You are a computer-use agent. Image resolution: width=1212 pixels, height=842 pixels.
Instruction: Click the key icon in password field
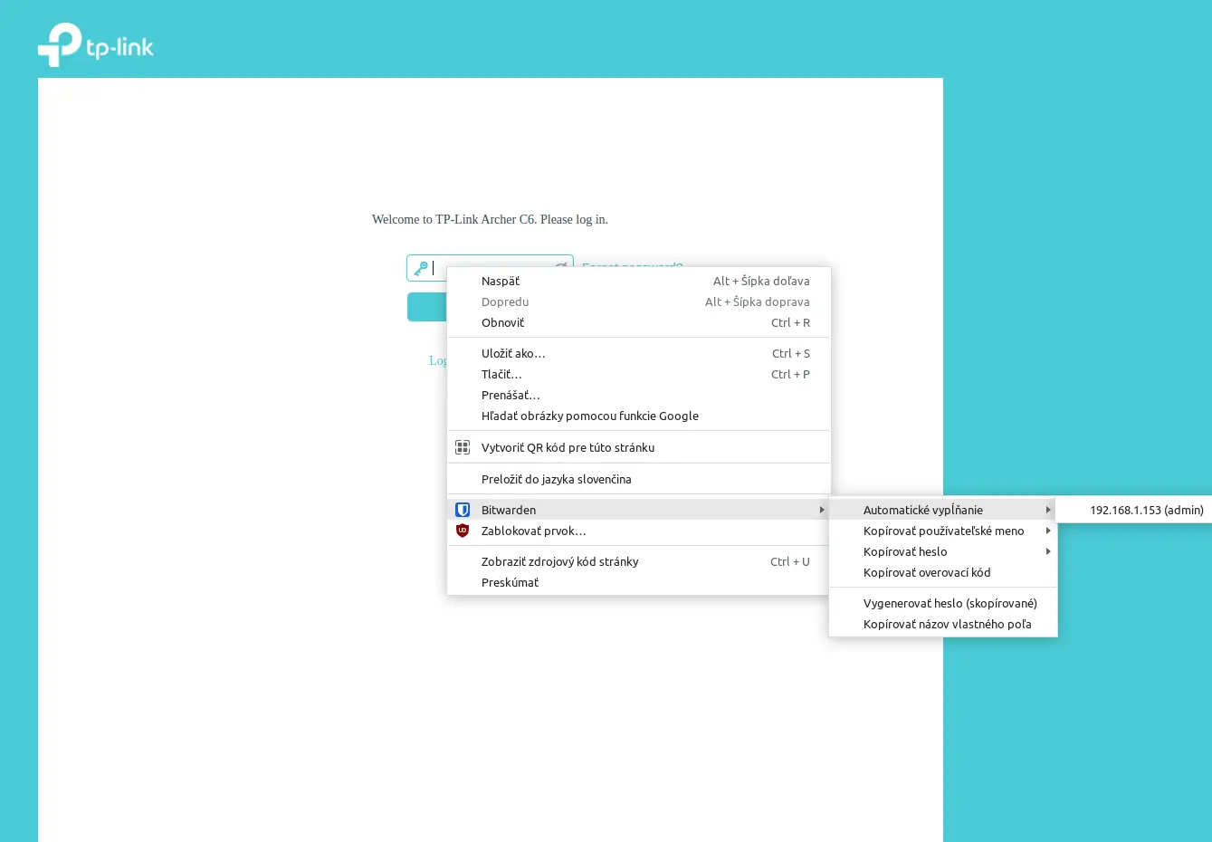pyautogui.click(x=421, y=268)
